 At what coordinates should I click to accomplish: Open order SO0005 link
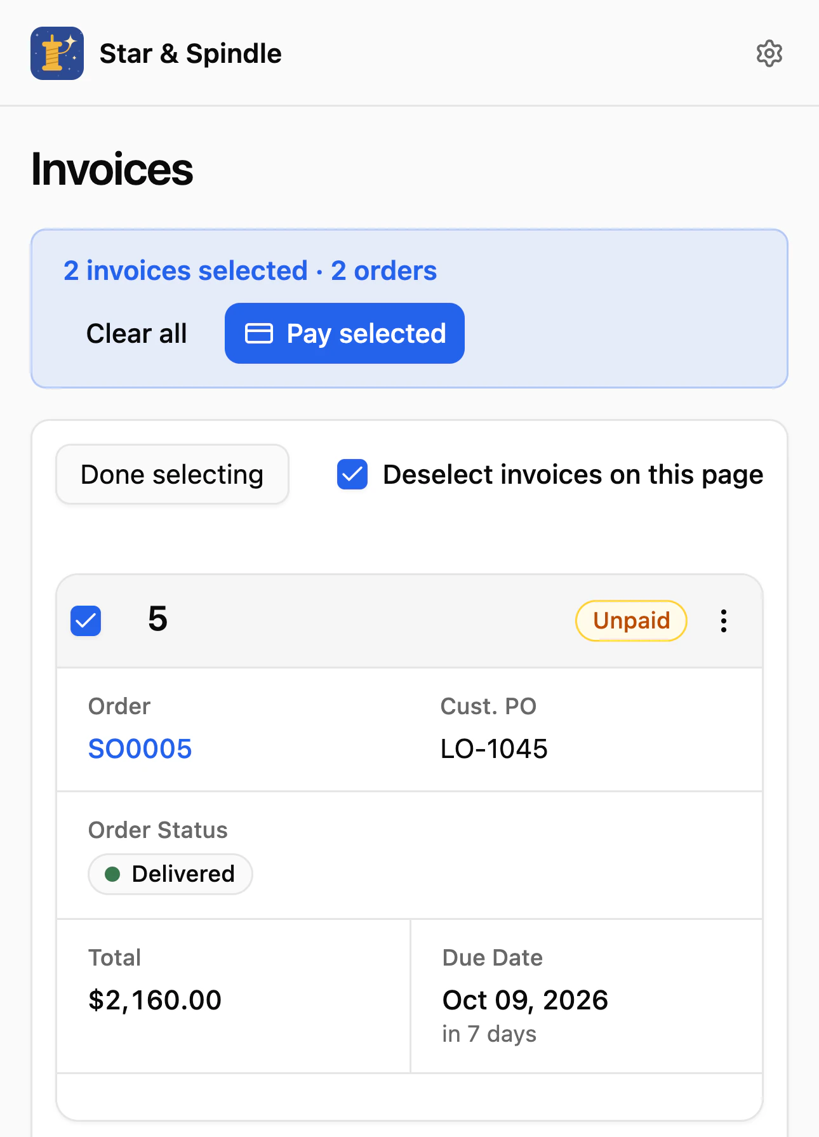tap(140, 749)
